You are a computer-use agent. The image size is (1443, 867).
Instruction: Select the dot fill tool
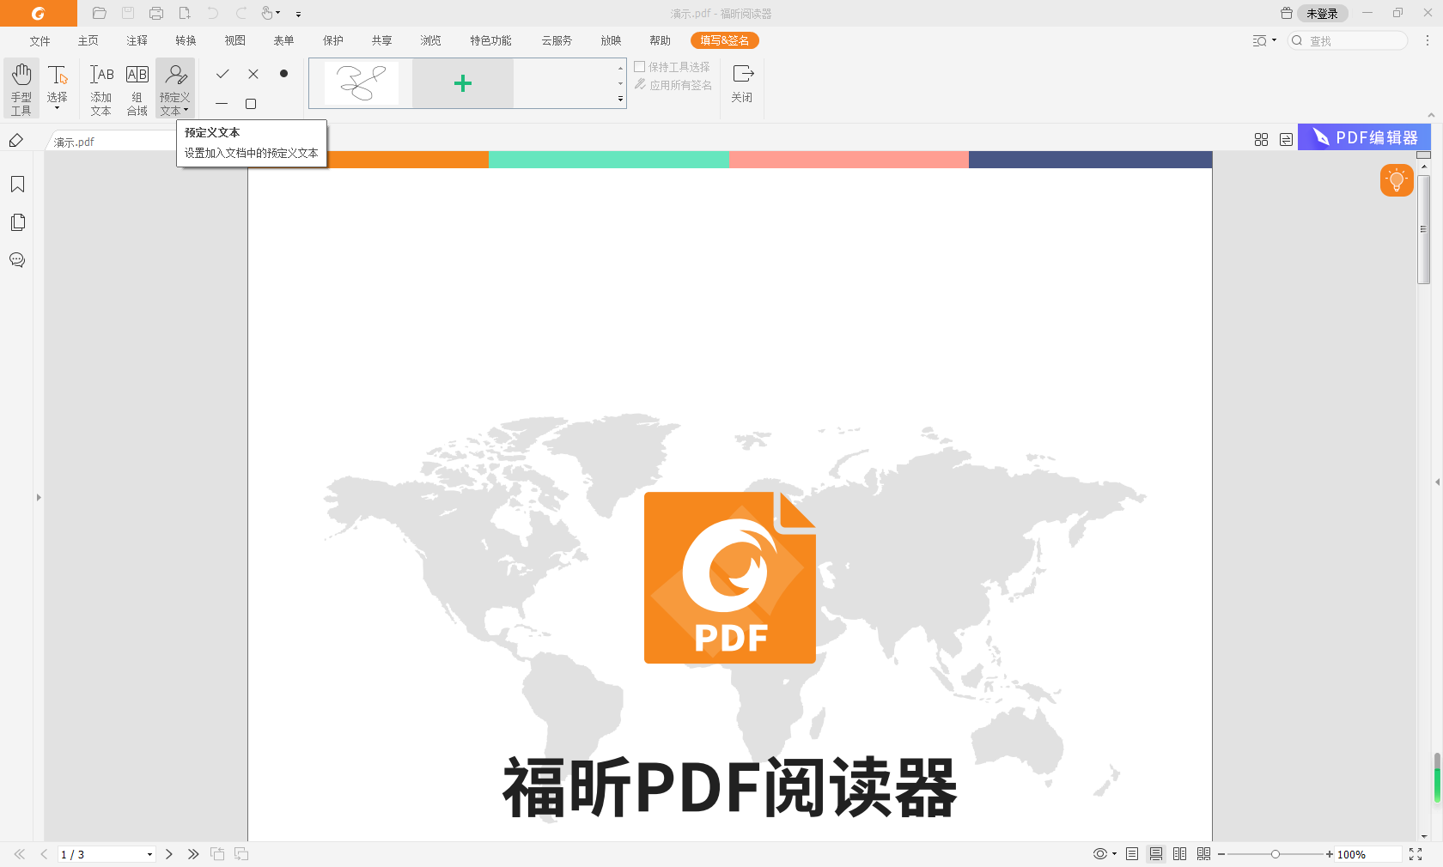(x=283, y=74)
